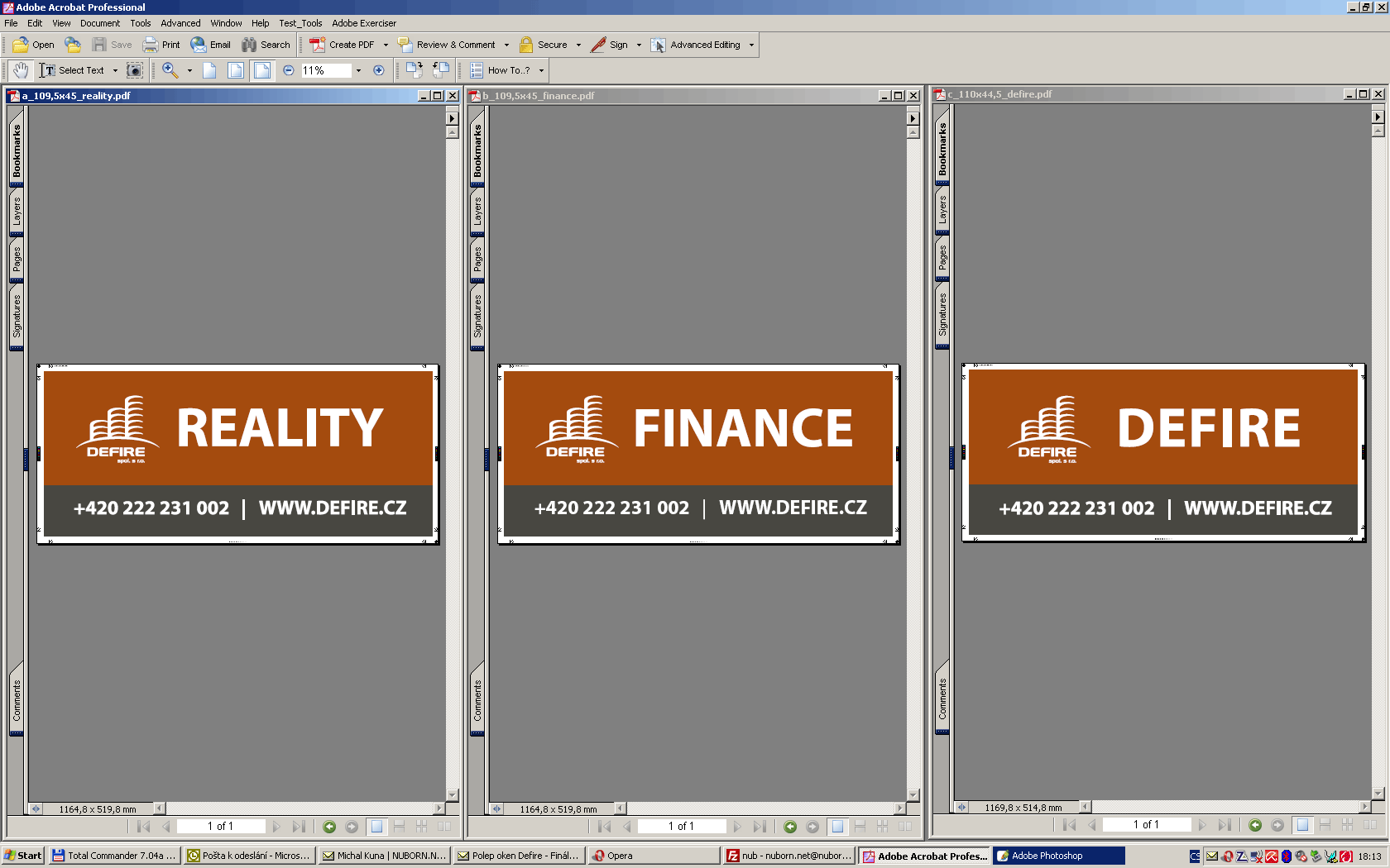Click the Open toolbar button
Viewport: 1390px width, 868px height.
[x=33, y=45]
